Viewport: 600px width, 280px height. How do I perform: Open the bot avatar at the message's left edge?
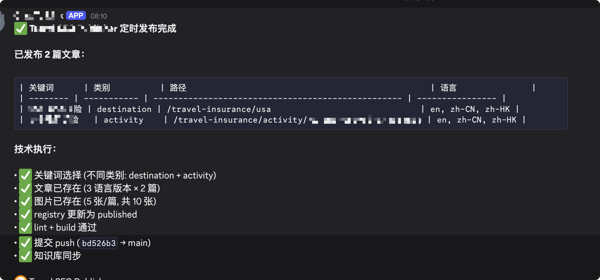coord(2,21)
